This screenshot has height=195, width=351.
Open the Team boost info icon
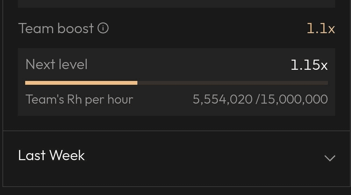(x=103, y=28)
